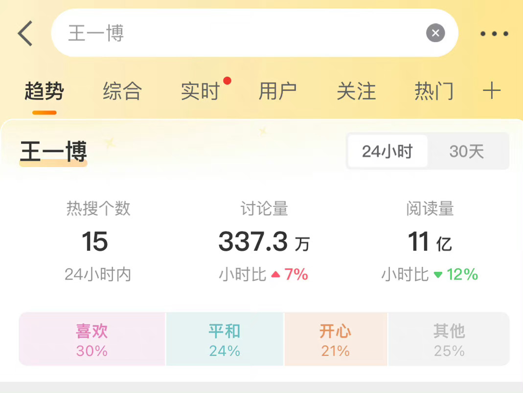View the 热门 tab
This screenshot has height=393, width=523.
pyautogui.click(x=434, y=91)
